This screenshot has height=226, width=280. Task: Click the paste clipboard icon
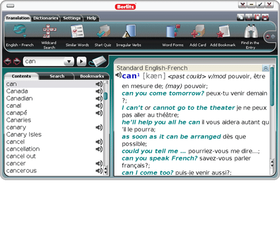(x=257, y=17)
